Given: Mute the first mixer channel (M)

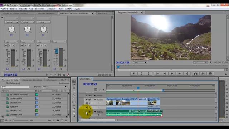Looking at the screenshot, I should point(6,46).
